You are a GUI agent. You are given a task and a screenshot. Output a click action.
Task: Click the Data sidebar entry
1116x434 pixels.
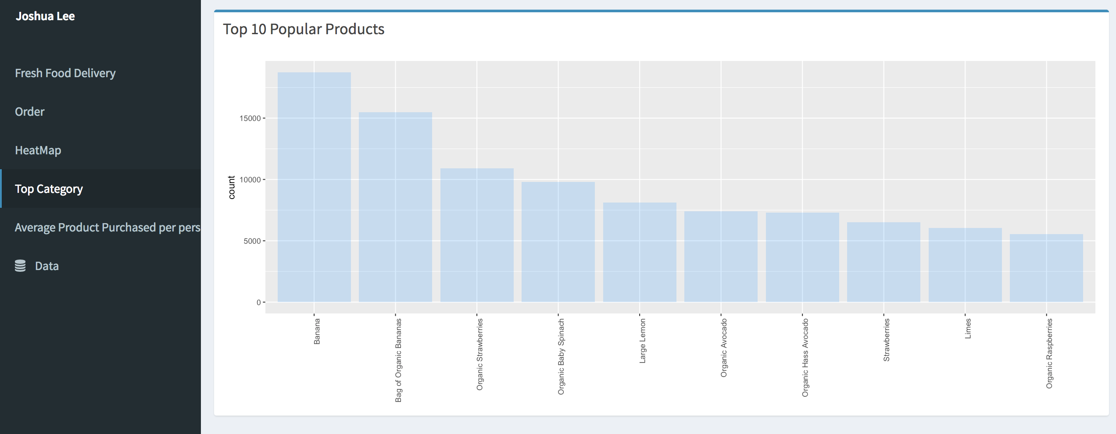tap(47, 265)
